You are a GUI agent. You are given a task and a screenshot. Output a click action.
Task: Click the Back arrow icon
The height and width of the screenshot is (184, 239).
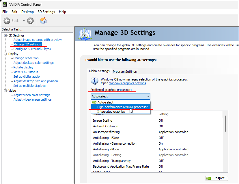[7, 21]
